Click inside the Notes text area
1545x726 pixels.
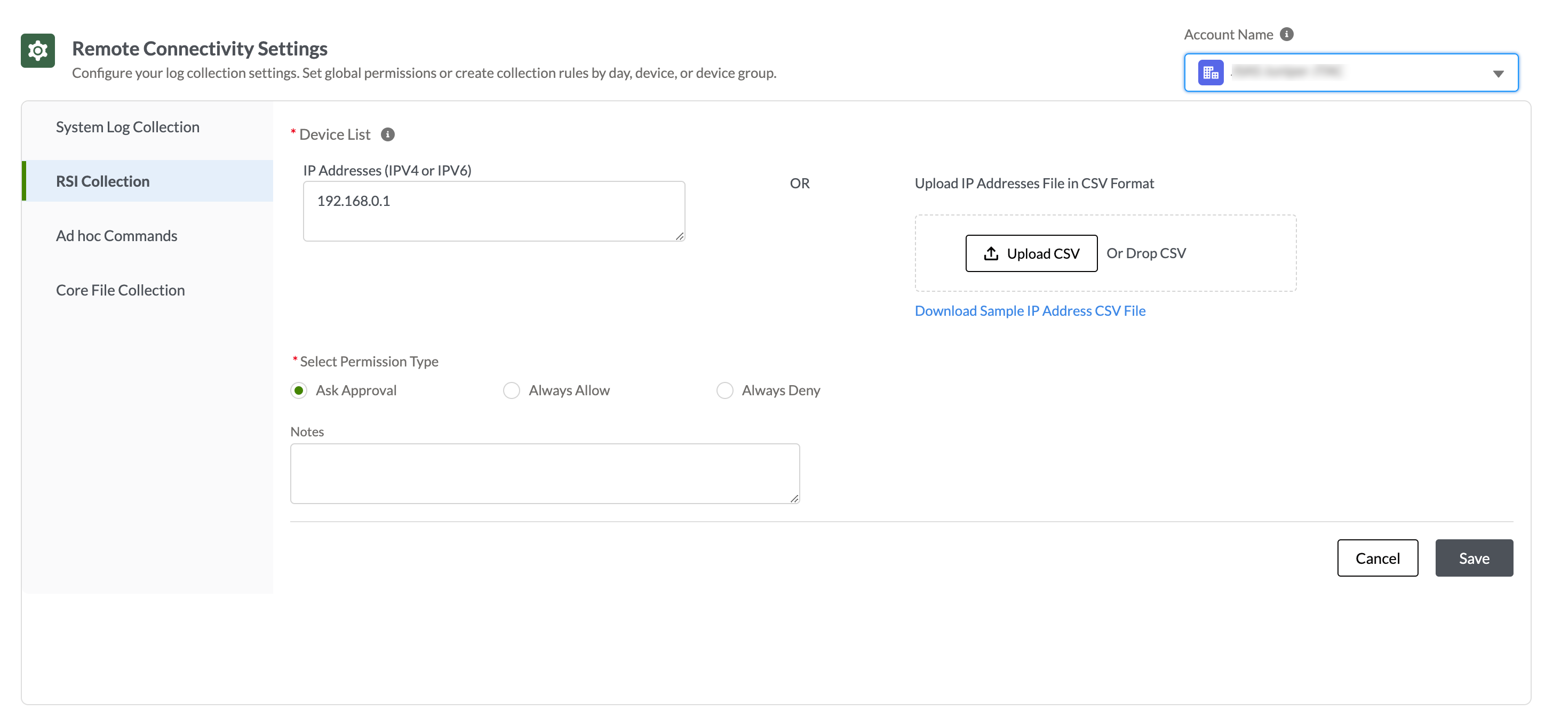coord(545,473)
